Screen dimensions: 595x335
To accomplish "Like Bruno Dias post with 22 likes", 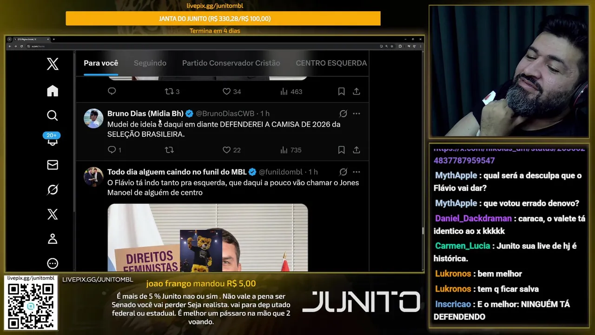I will click(231, 150).
